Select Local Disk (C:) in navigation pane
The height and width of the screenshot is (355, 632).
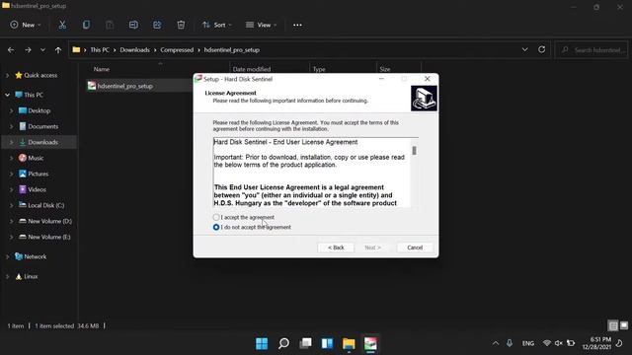click(x=46, y=205)
